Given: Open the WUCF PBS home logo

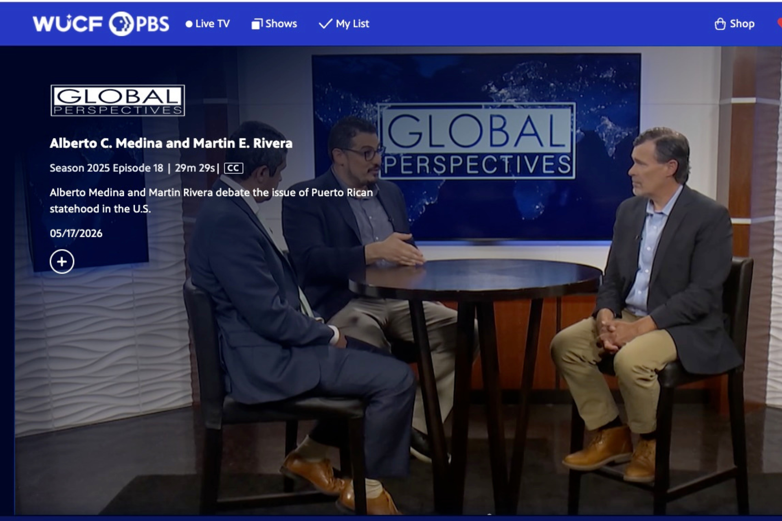Looking at the screenshot, I should pyautogui.click(x=101, y=24).
